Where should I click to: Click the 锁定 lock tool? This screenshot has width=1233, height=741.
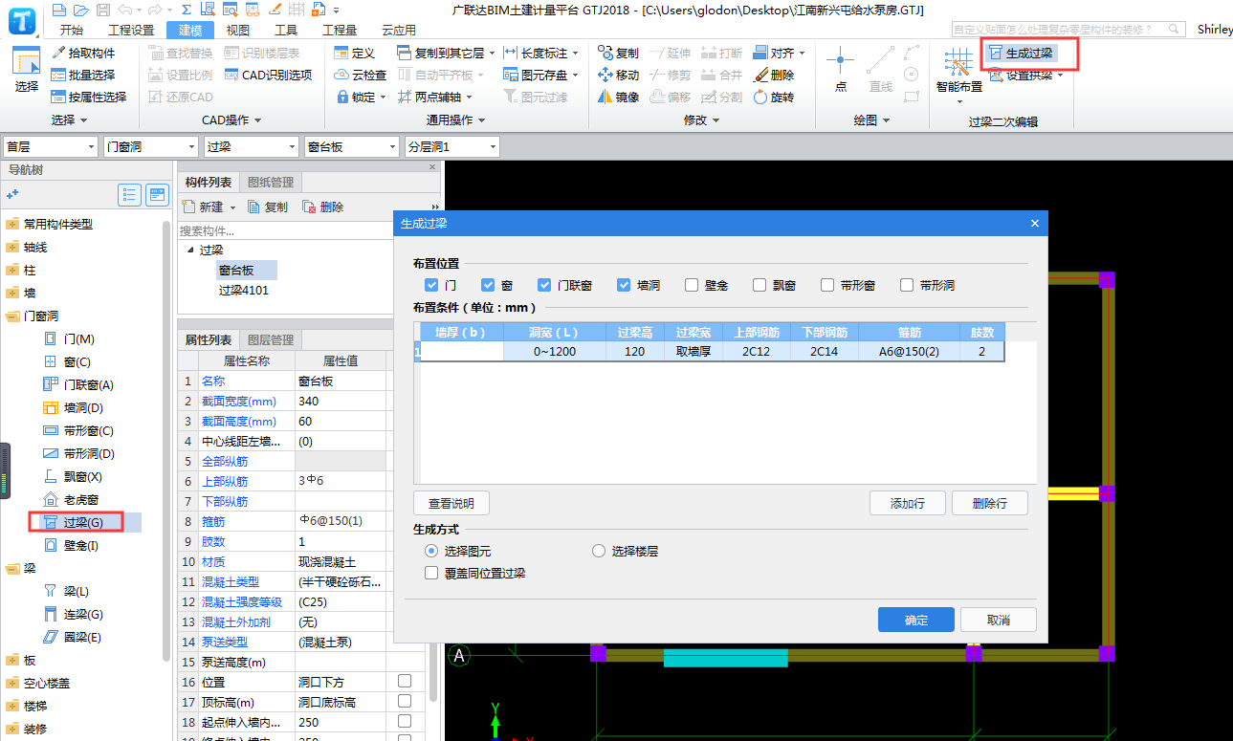tap(361, 97)
